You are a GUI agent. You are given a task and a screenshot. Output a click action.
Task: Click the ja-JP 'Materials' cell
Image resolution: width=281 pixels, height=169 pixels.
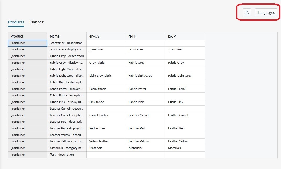(x=185, y=148)
